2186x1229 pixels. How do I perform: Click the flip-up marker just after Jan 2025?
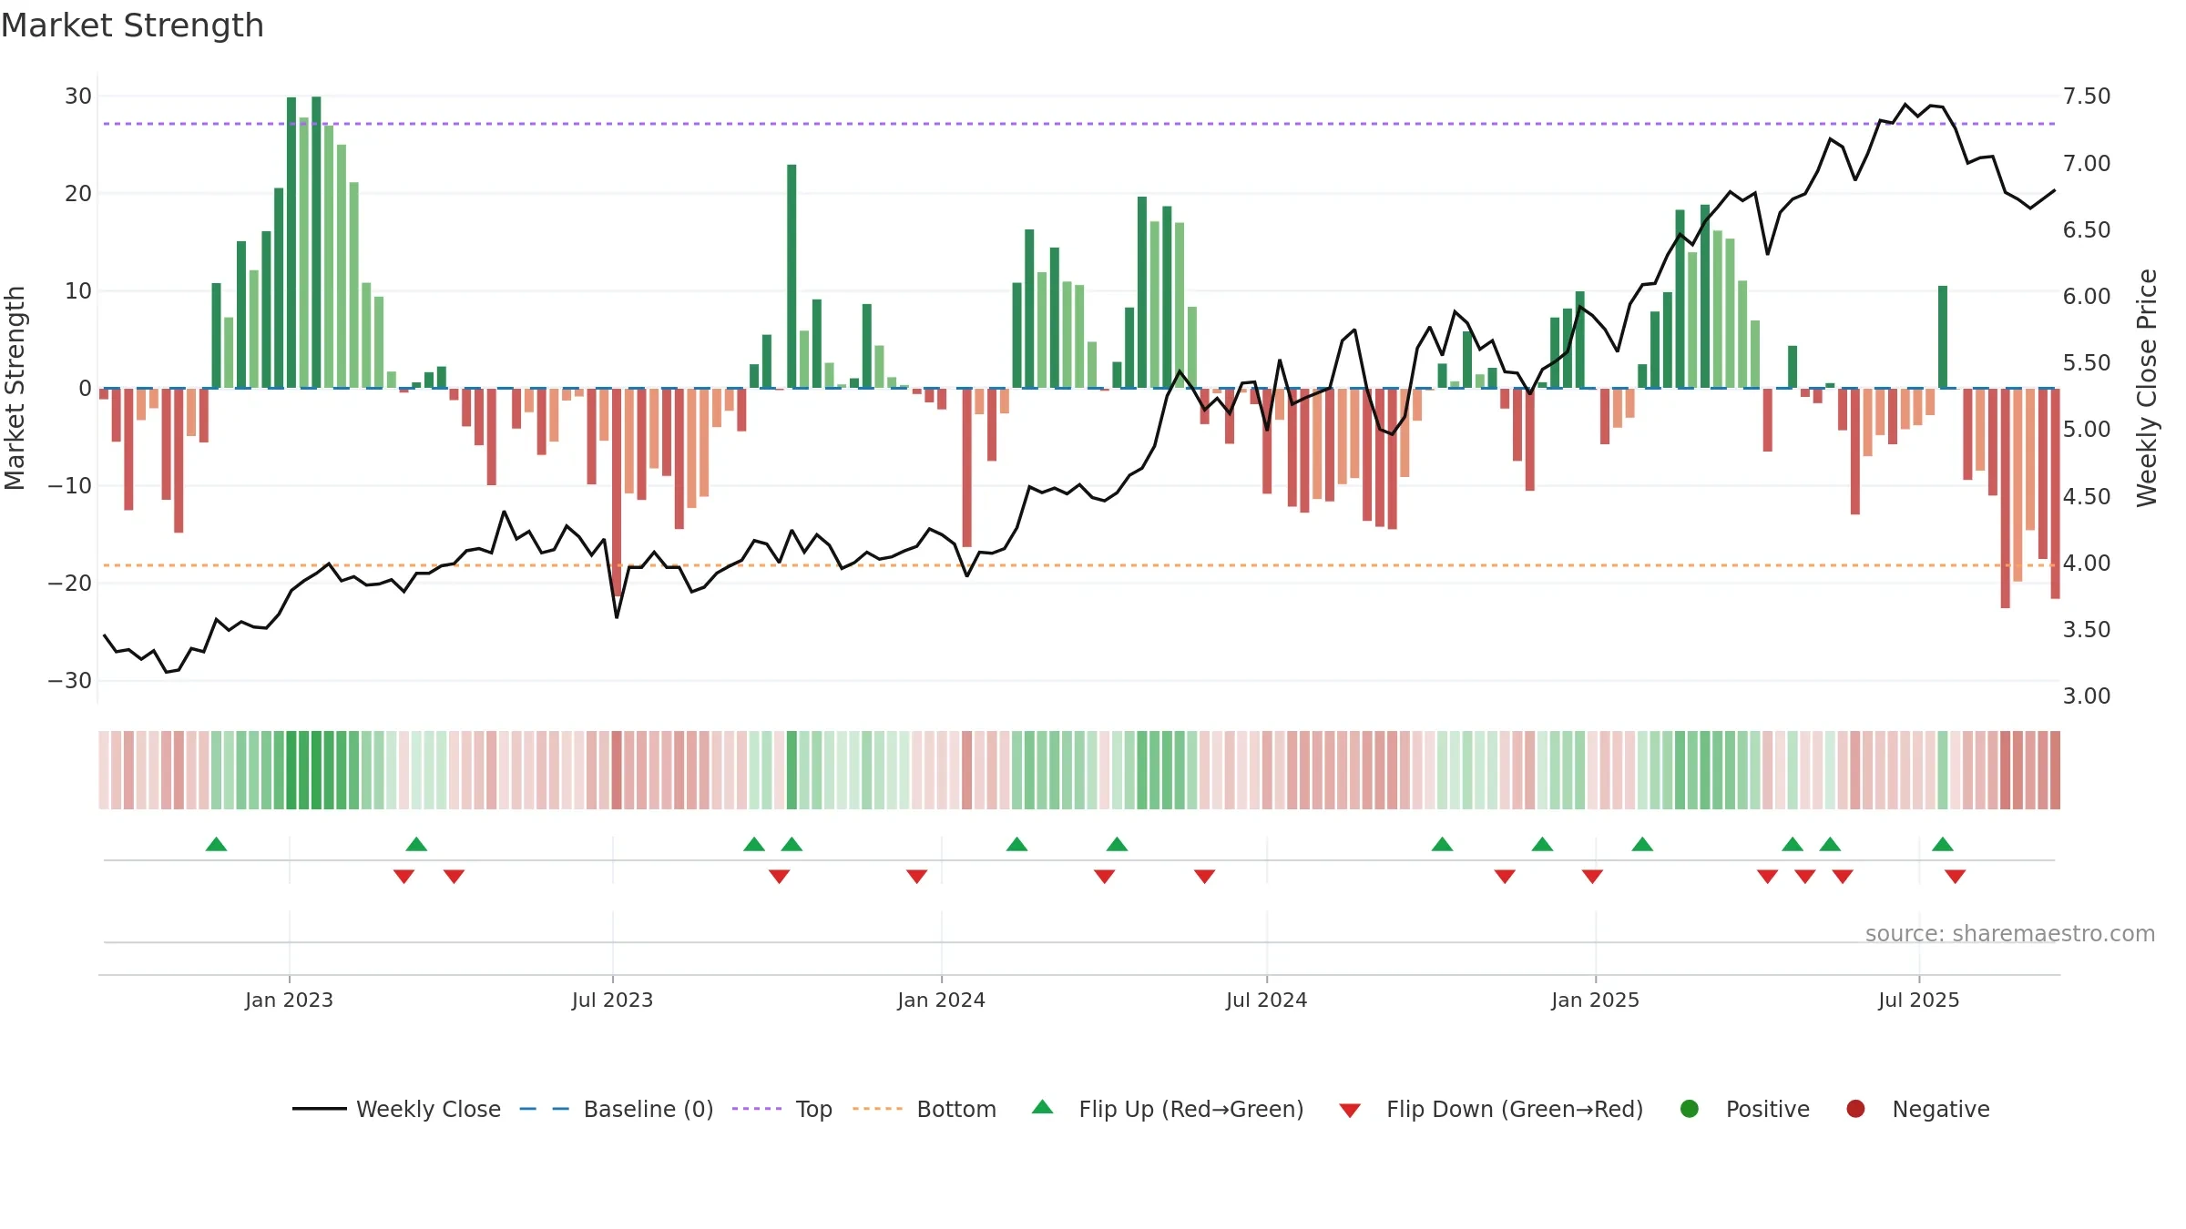[x=1642, y=844]
